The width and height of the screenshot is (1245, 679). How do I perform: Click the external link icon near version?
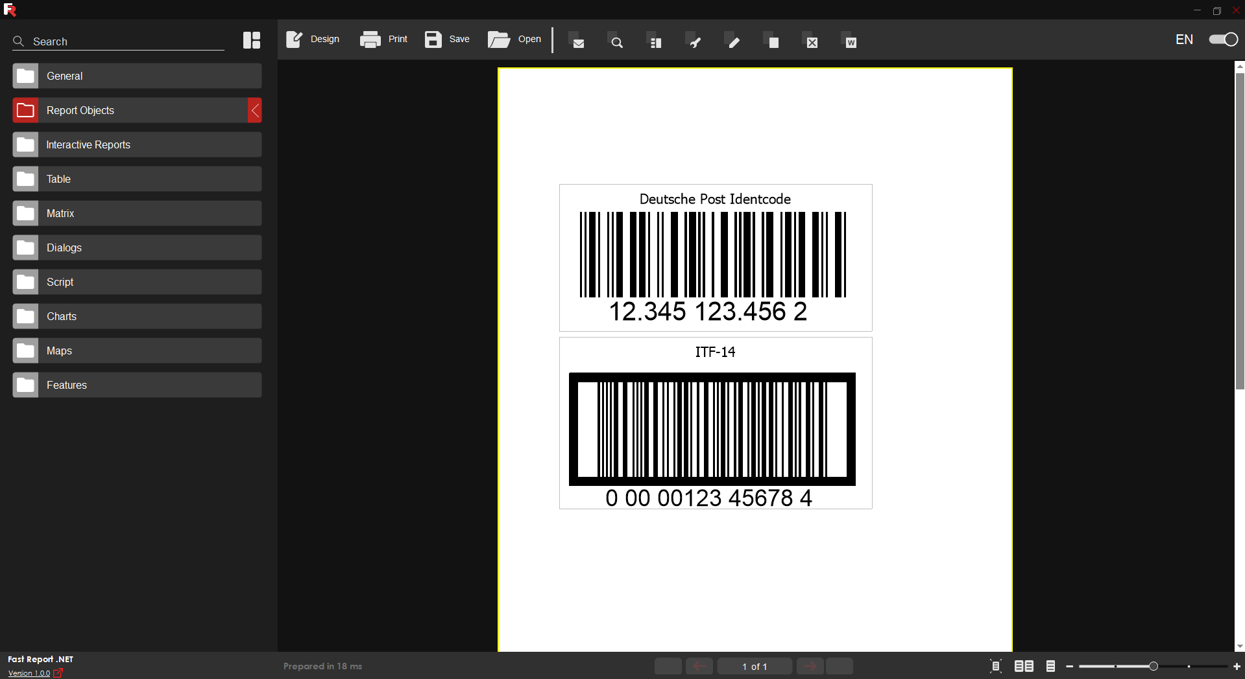[x=58, y=673]
